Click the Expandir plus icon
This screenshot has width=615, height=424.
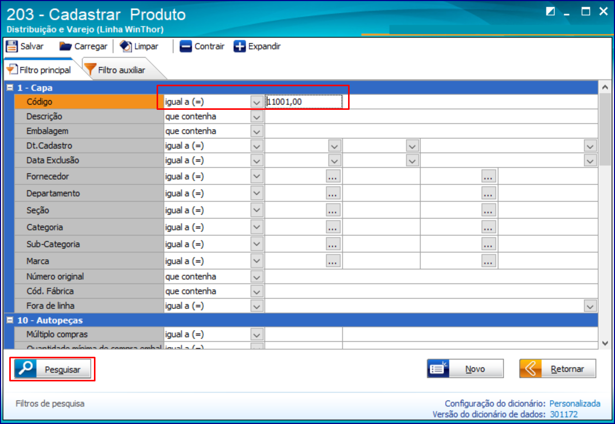[239, 46]
